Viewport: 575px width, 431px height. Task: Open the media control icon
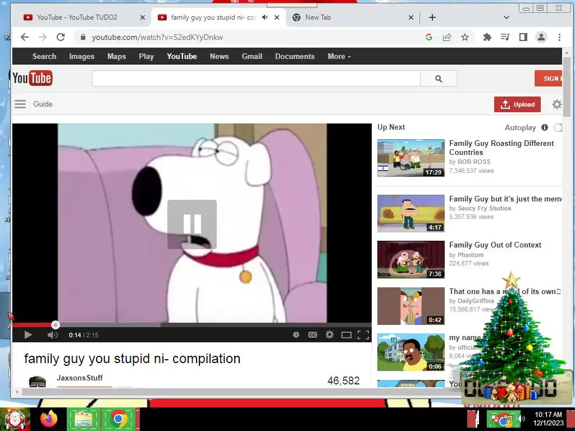(x=505, y=37)
